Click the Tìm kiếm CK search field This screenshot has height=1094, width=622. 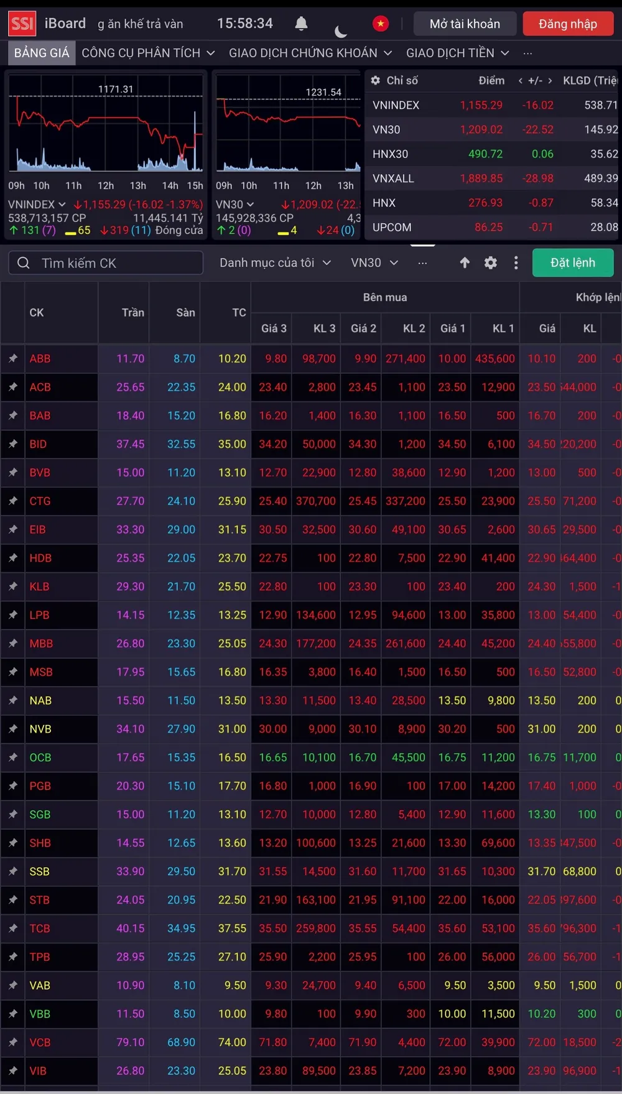(x=106, y=262)
